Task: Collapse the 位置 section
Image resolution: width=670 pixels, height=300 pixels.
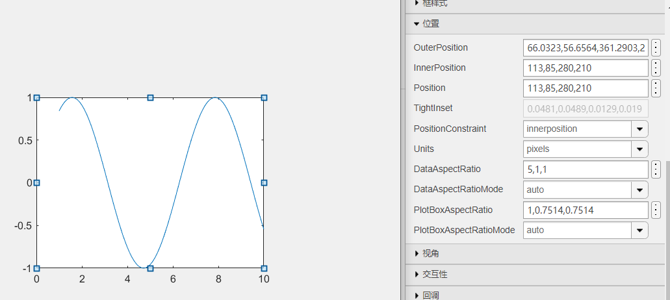Action: (x=417, y=24)
